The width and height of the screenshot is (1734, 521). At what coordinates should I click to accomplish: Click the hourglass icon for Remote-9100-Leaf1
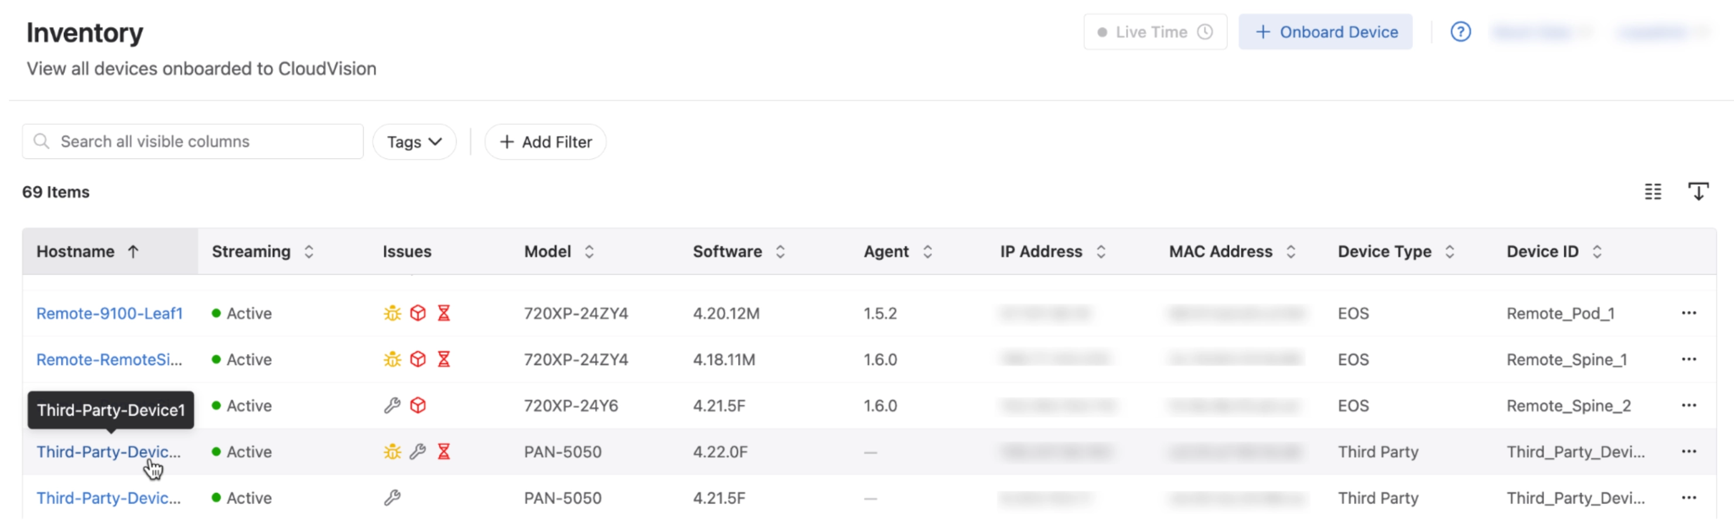point(443,313)
